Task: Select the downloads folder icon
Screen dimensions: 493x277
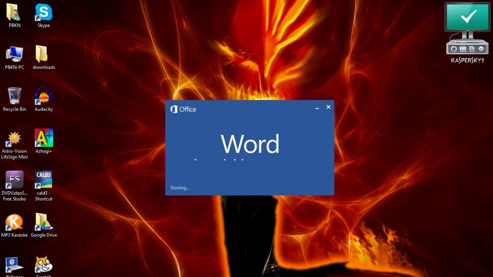Action: point(42,54)
